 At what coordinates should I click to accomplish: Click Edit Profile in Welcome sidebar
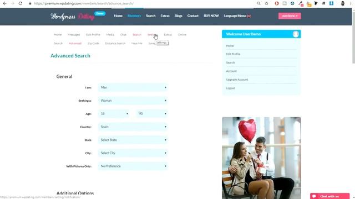(233, 54)
